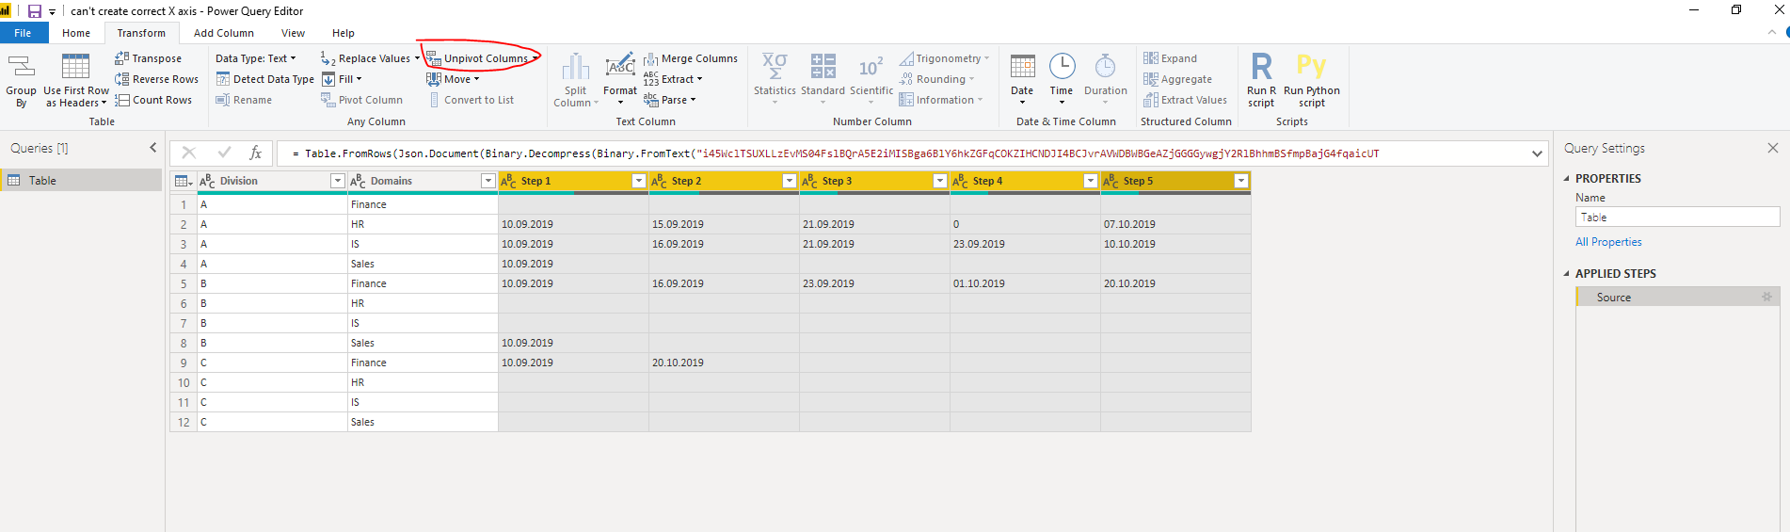Click Reverse Rows
The width and height of the screenshot is (1790, 532).
156,79
